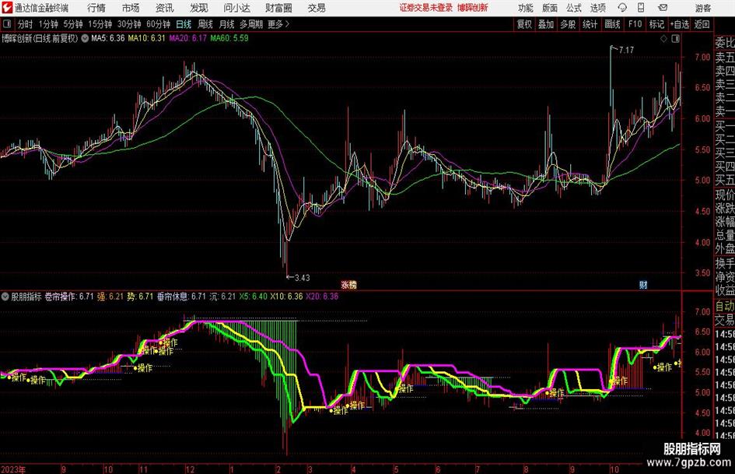Click the 多股 toolbar button
Screen dimensions: 735x474
click(568, 24)
